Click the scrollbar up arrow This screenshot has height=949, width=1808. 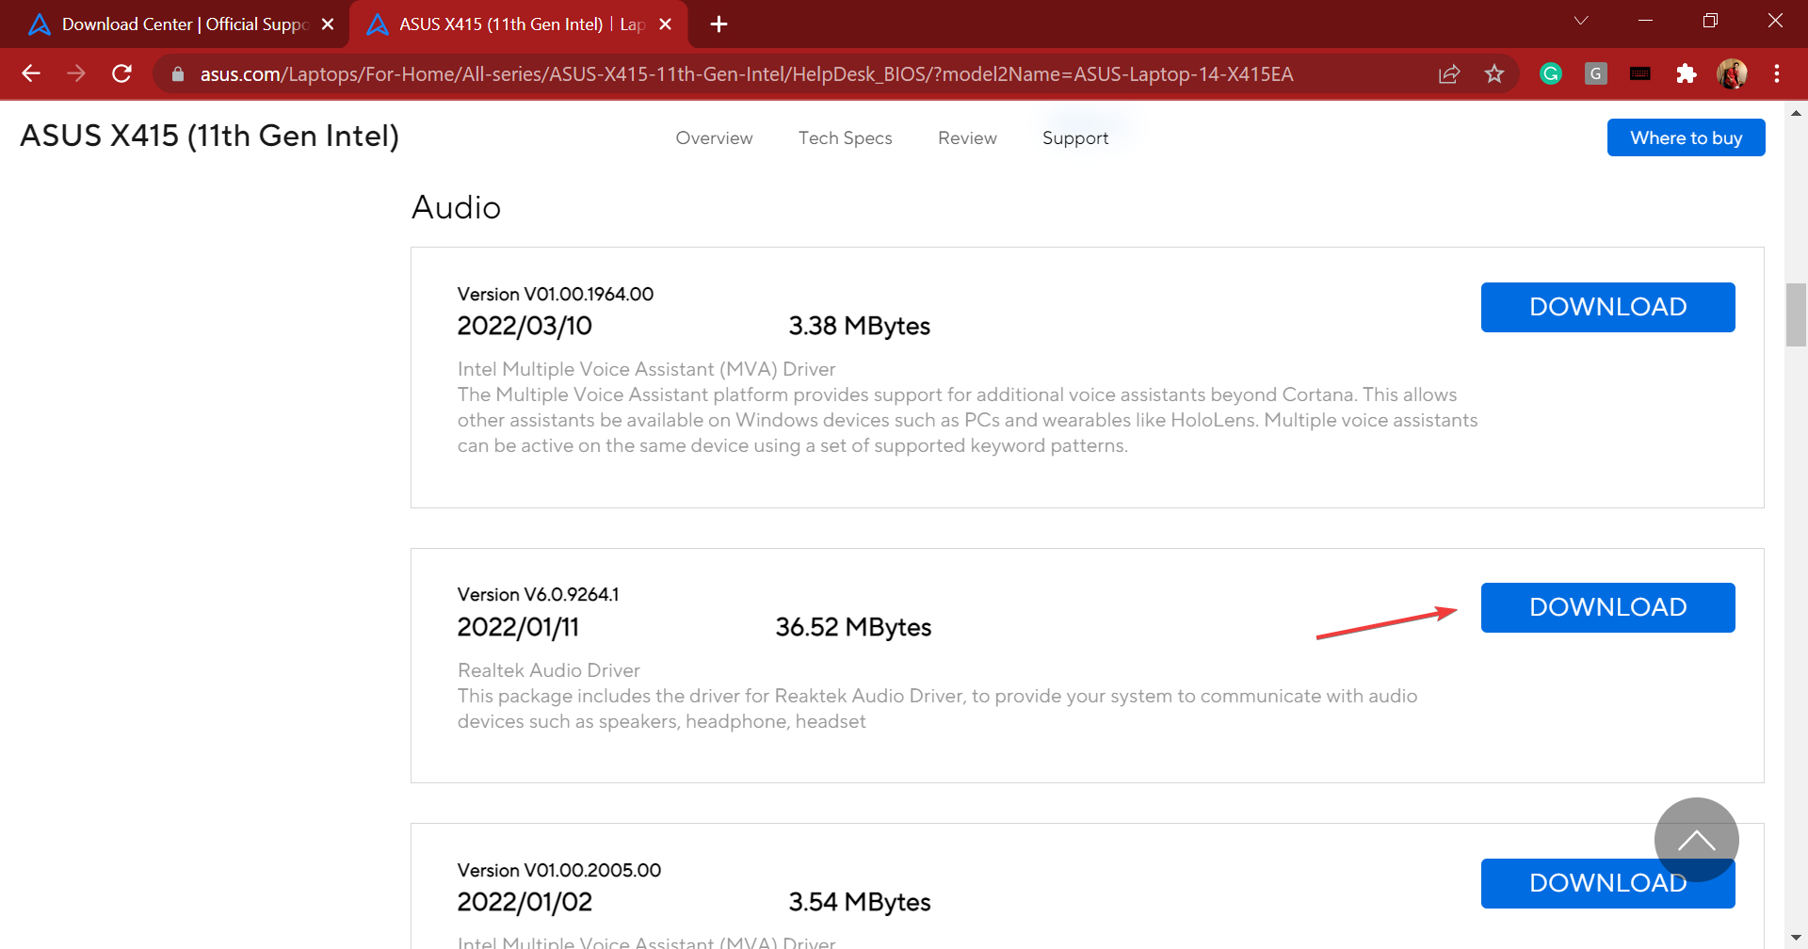1796,113
